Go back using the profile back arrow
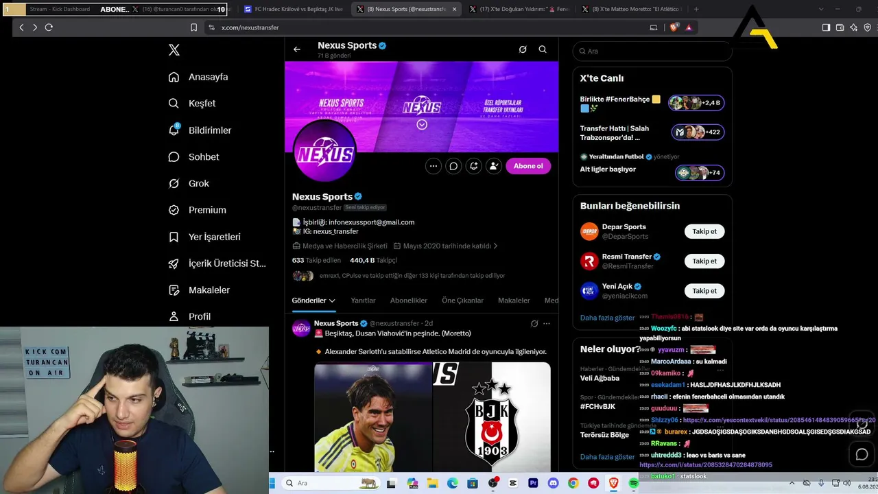Image resolution: width=878 pixels, height=494 pixels. coord(297,49)
